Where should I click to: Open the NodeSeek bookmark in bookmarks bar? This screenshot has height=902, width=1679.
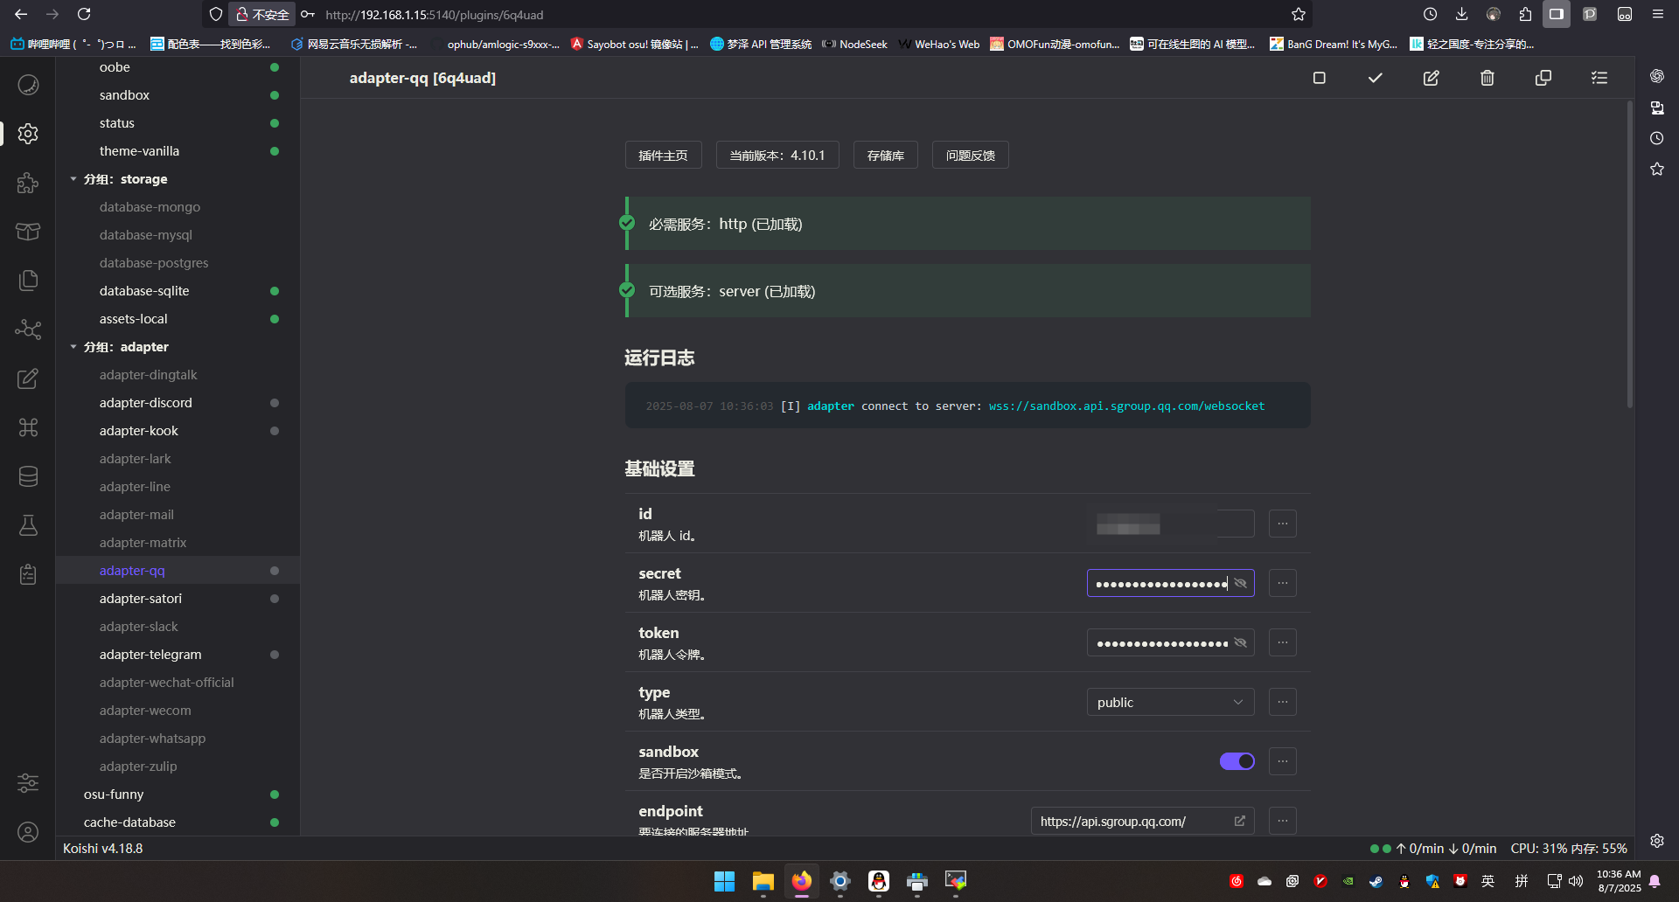(x=854, y=44)
